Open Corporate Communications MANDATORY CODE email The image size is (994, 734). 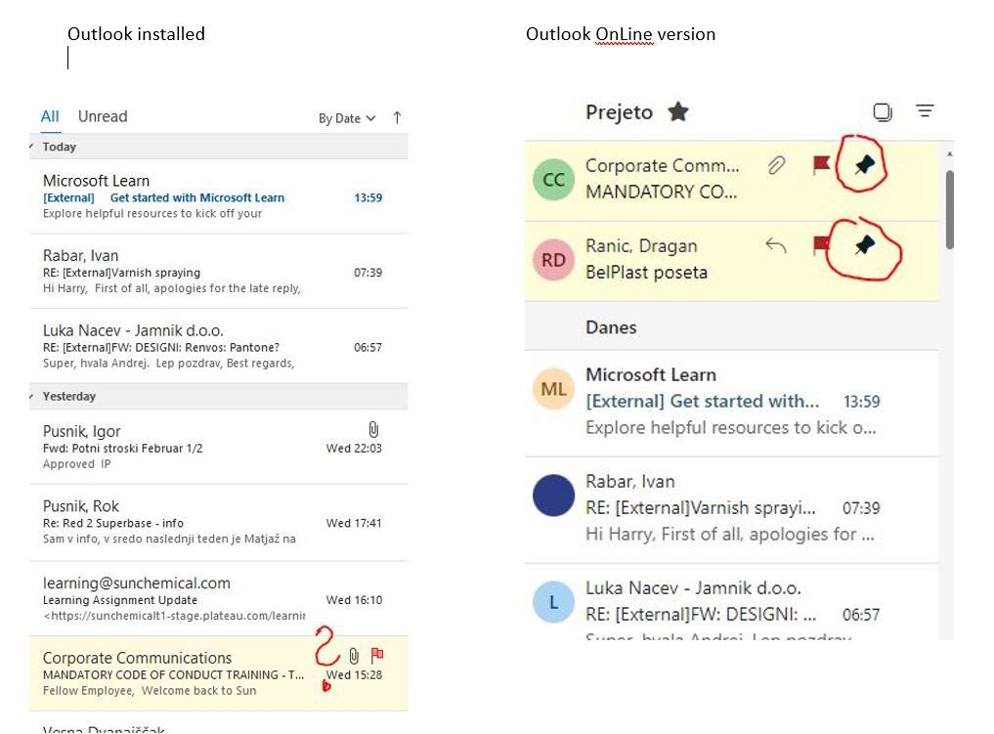tap(218, 673)
